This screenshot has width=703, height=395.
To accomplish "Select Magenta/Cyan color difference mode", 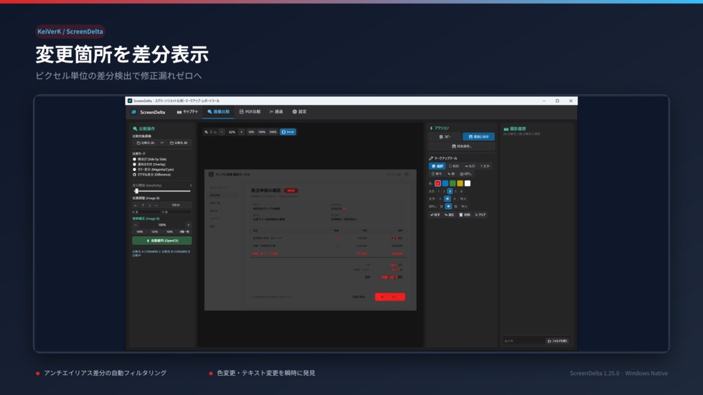I will click(153, 169).
